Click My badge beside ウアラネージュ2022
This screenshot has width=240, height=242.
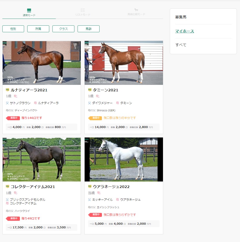tap(90, 186)
